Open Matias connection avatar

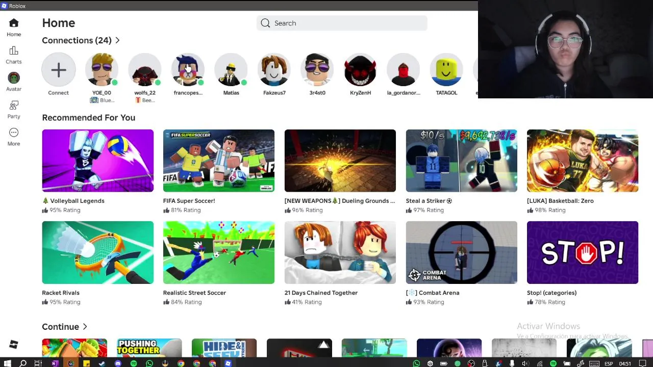[231, 70]
